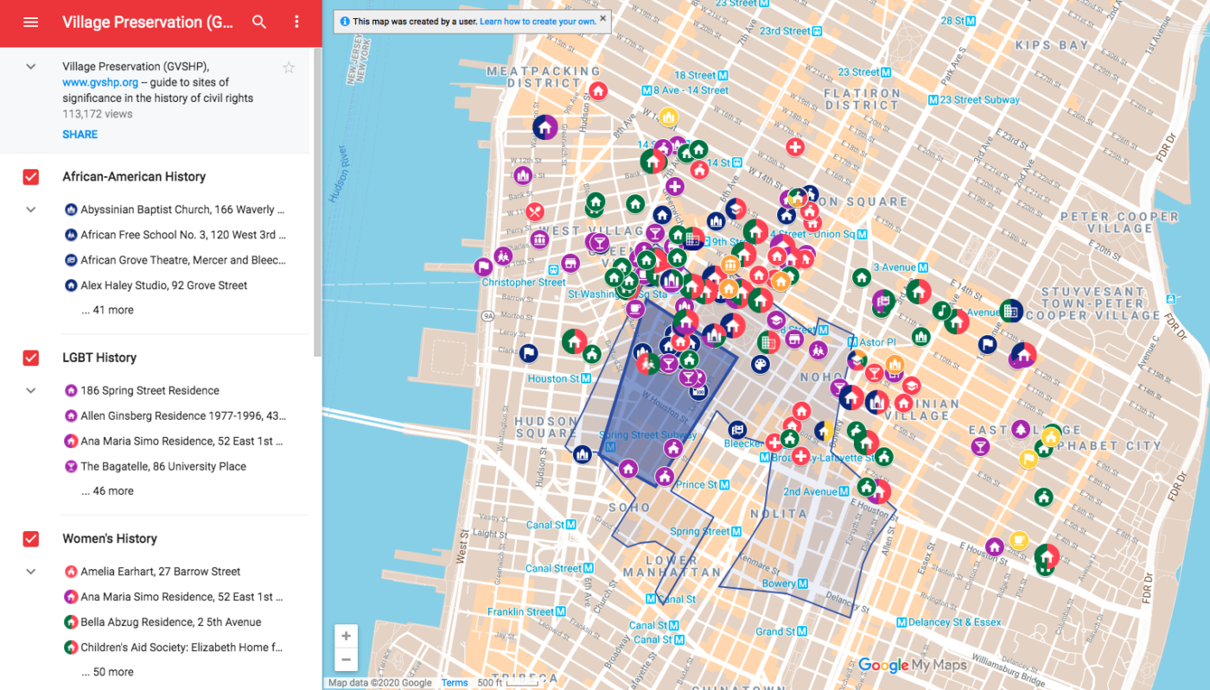Click the sidebar vertical scrollbar
The height and width of the screenshot is (690, 1210).
317,203
